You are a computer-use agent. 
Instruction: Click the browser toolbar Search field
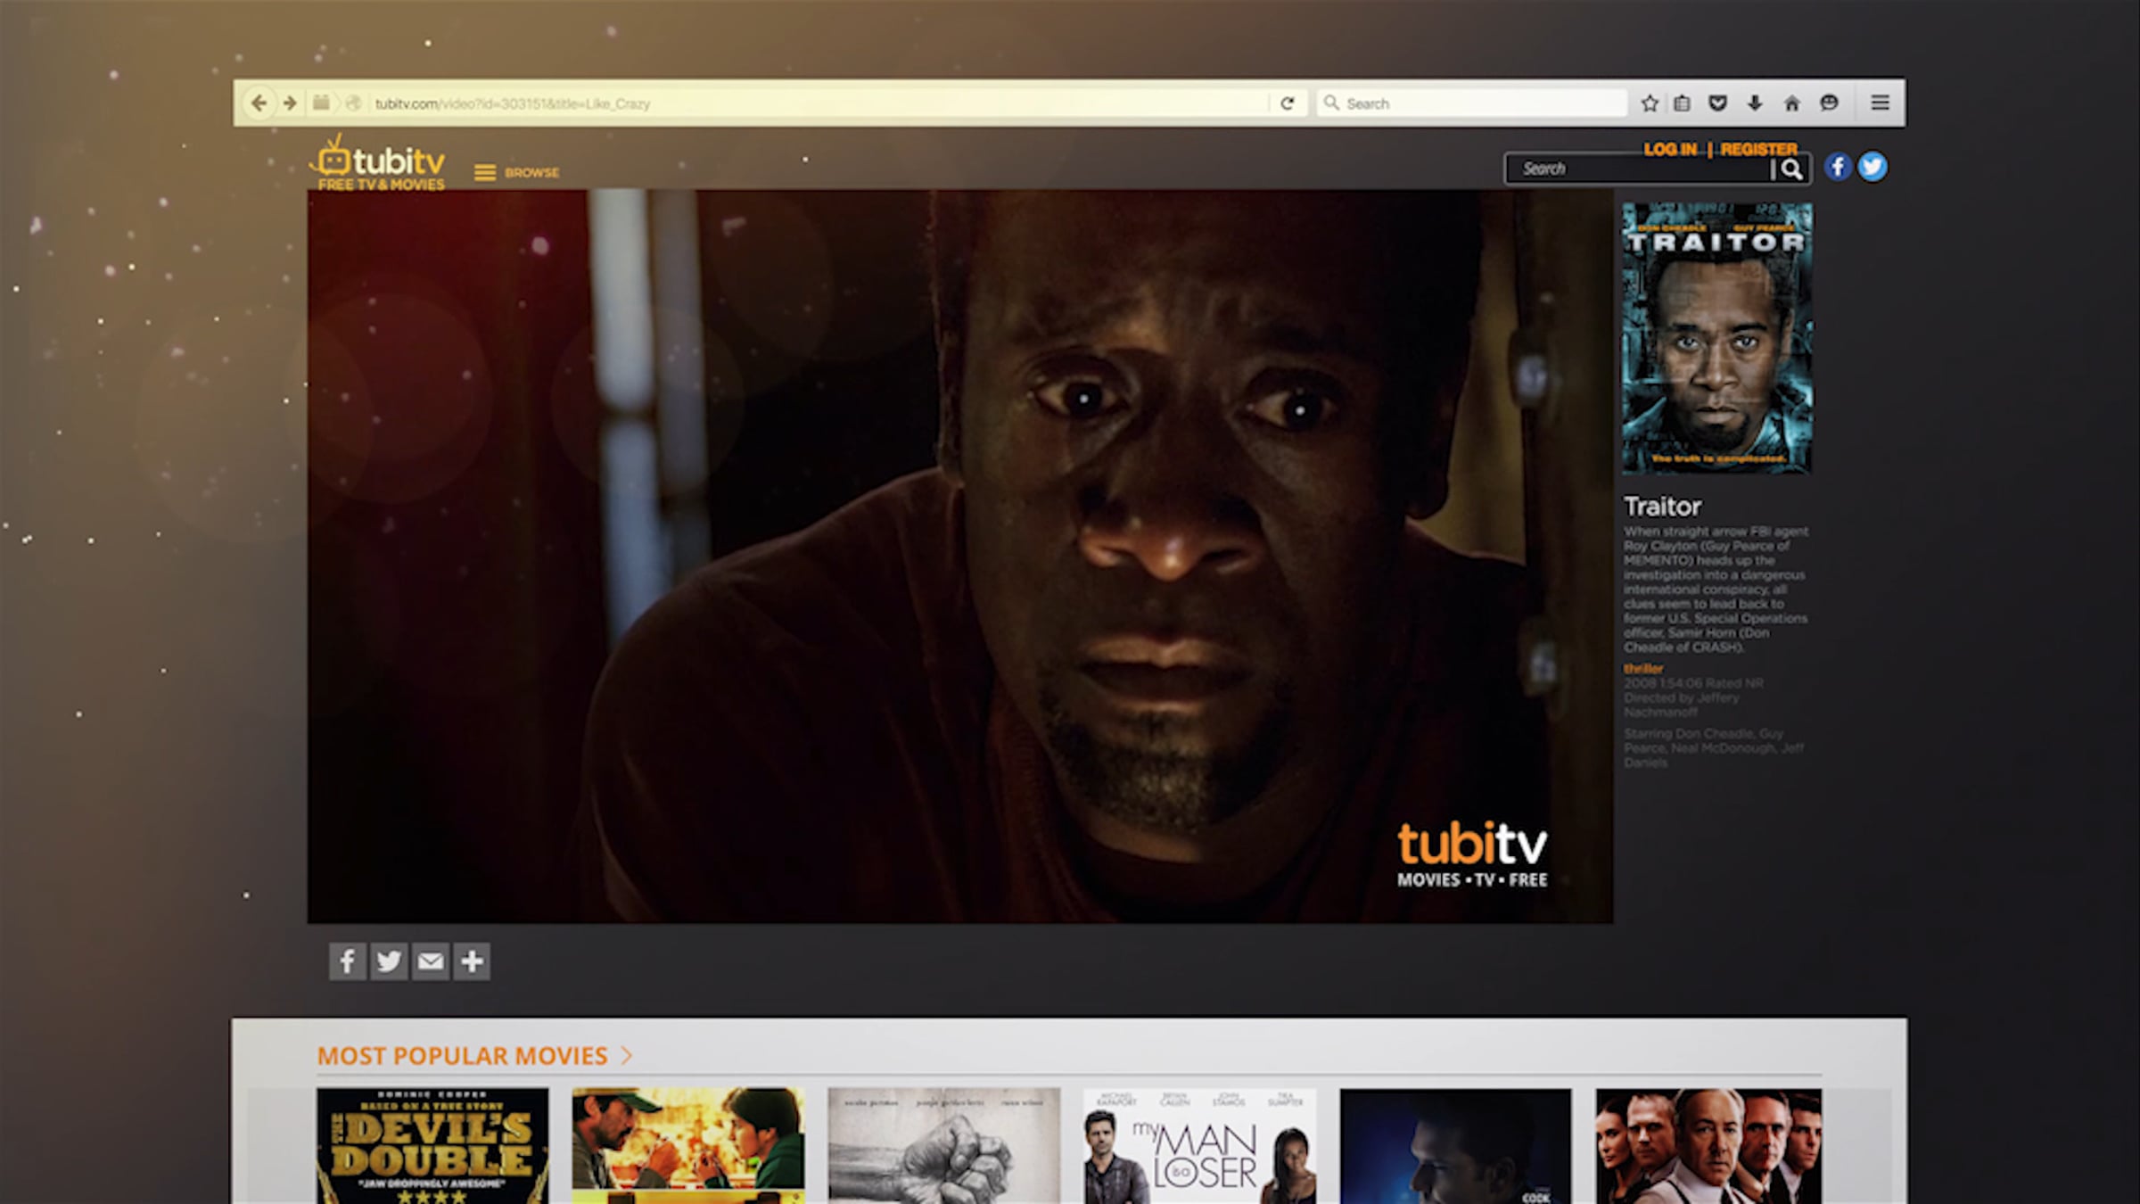tap(1471, 103)
